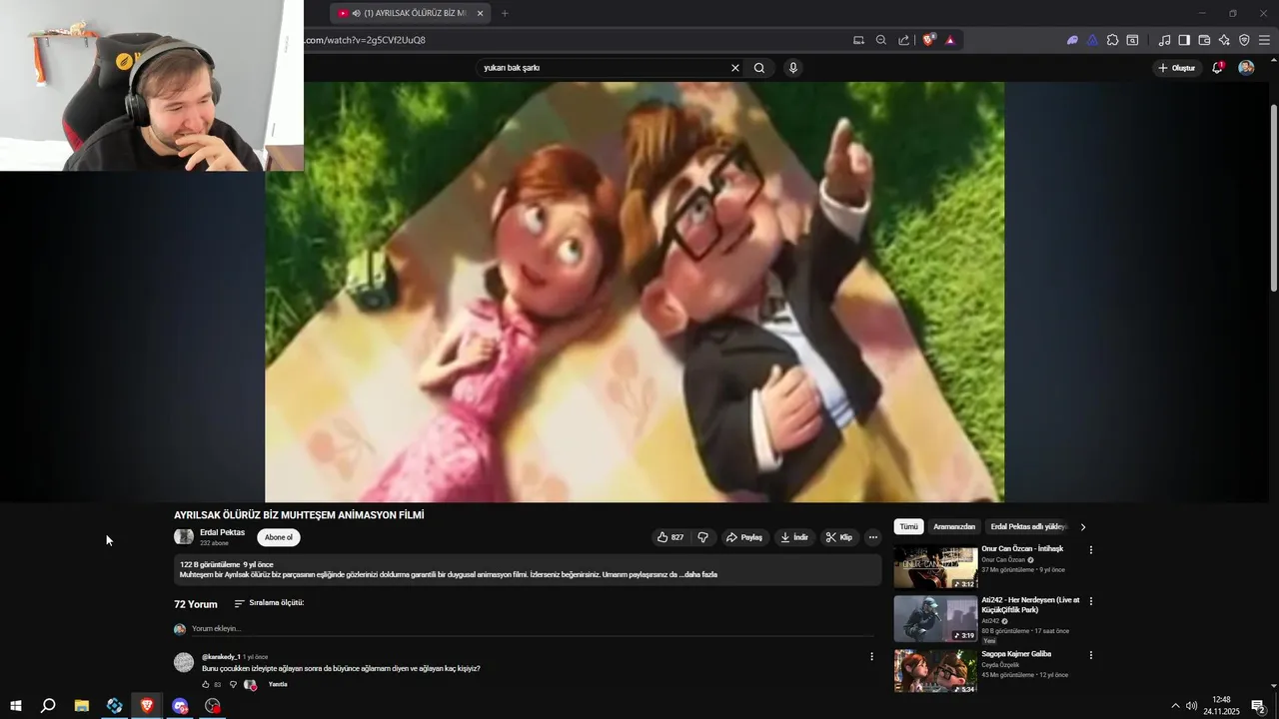Screen dimensions: 1279x719
Task: Open Windows taskbar search
Action: click(48, 706)
